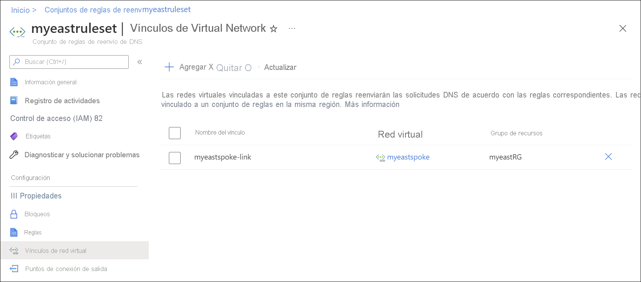Click the myeastRG resource group cell
This screenshot has width=641, height=282.
(505, 157)
